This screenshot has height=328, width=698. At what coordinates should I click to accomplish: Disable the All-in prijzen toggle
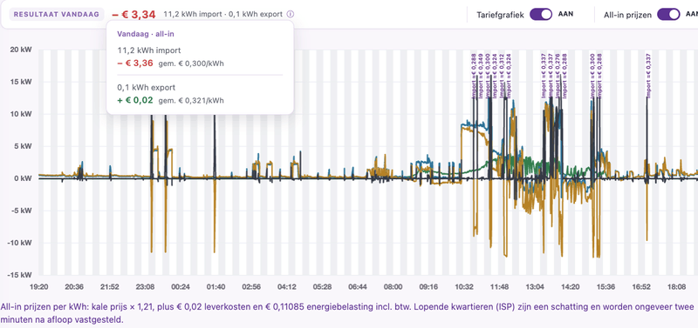click(x=668, y=14)
